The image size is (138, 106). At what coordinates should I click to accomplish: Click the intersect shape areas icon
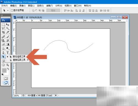pos(40,10)
